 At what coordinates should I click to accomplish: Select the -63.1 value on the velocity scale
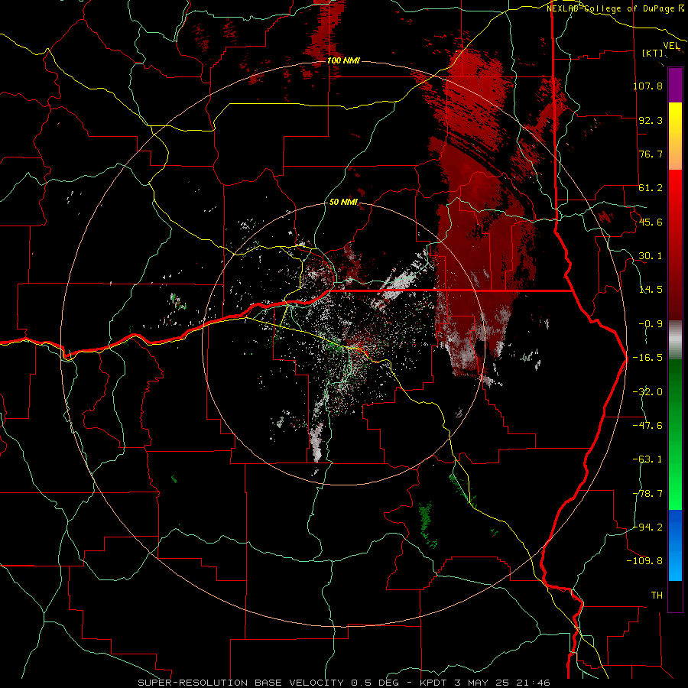(x=647, y=459)
